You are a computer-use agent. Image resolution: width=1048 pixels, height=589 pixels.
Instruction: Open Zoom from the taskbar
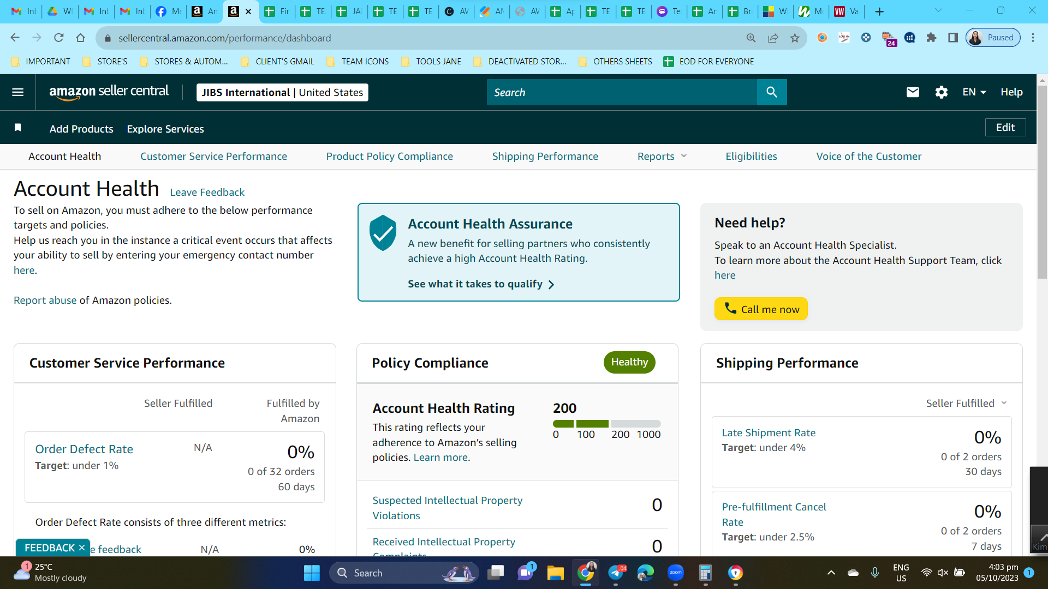(676, 573)
